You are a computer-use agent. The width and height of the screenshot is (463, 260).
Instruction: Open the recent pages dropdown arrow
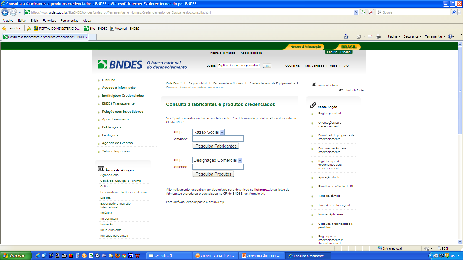(19, 12)
